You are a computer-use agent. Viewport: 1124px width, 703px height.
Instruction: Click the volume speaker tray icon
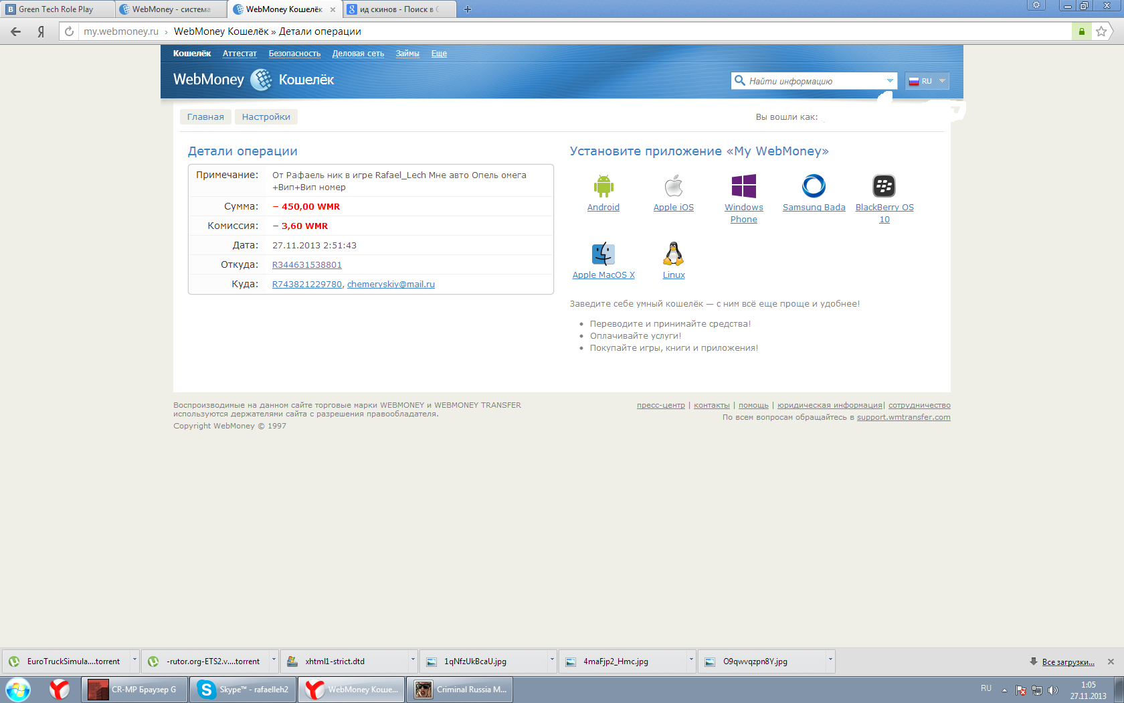[1053, 690]
